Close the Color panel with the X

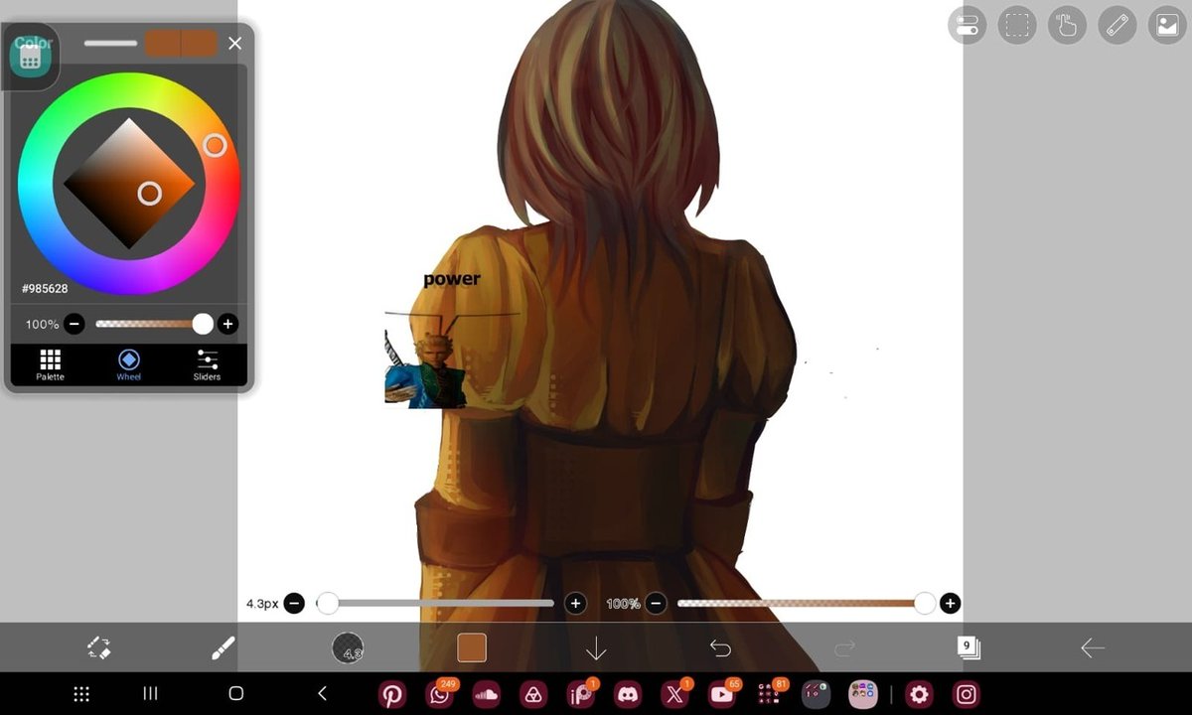click(234, 43)
